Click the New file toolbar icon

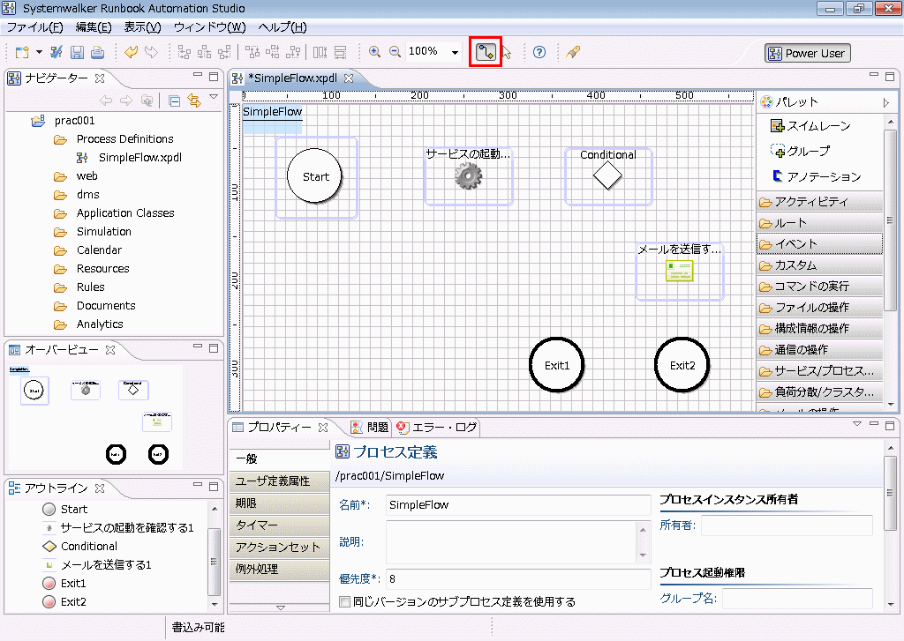point(22,52)
